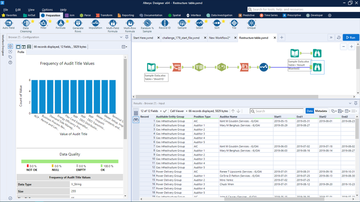Switch to the Join tool category

[x=70, y=15]
